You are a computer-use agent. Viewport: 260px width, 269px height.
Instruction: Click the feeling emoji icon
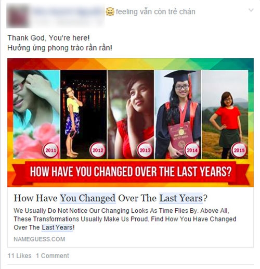click(x=110, y=11)
